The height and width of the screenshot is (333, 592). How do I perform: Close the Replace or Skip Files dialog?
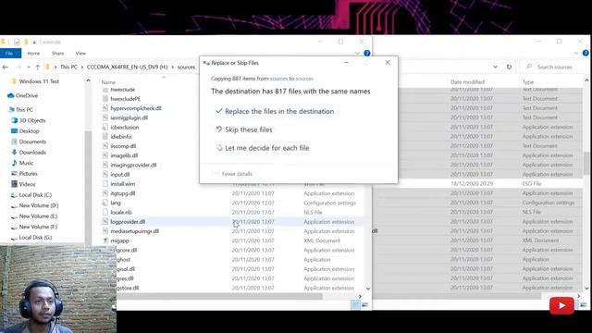tap(388, 63)
